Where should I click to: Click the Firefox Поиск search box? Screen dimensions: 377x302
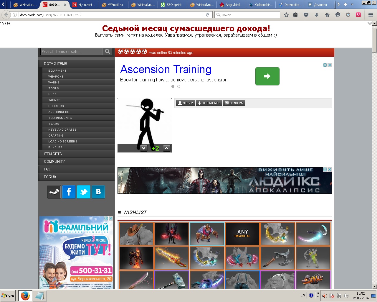[247, 15]
